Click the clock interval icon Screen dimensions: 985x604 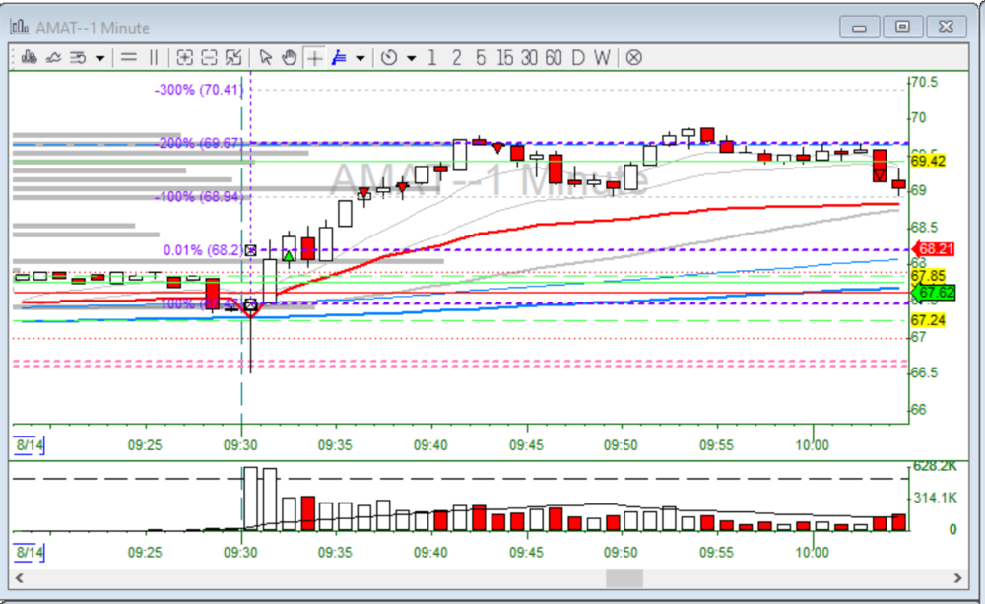(389, 58)
